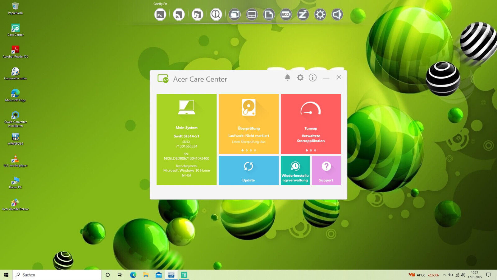The image size is (497, 280).
Task: Open Acer Care Center settings gear
Action: (300, 77)
